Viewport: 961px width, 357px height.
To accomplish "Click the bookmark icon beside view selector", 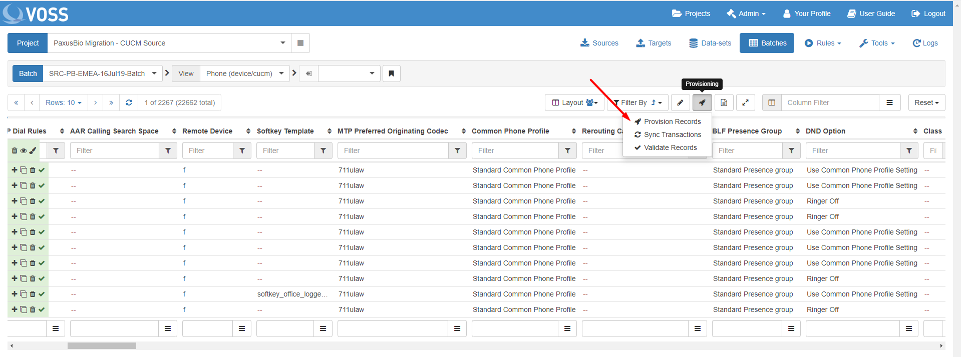I will coord(391,73).
